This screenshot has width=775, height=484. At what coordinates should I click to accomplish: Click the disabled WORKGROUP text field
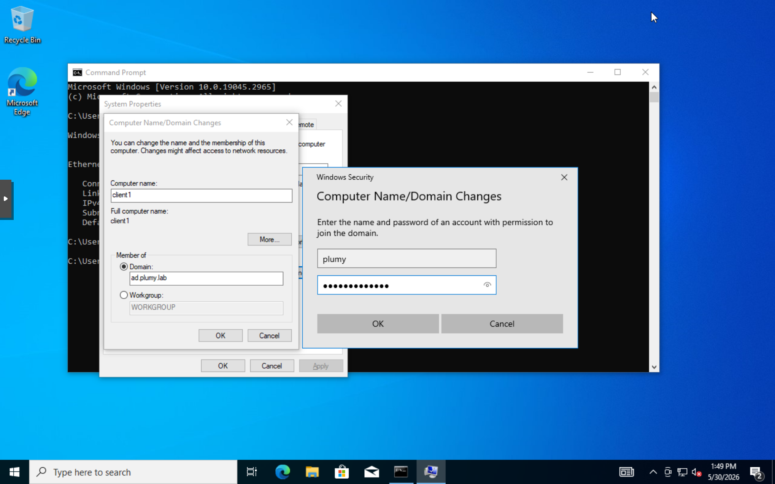coord(206,308)
